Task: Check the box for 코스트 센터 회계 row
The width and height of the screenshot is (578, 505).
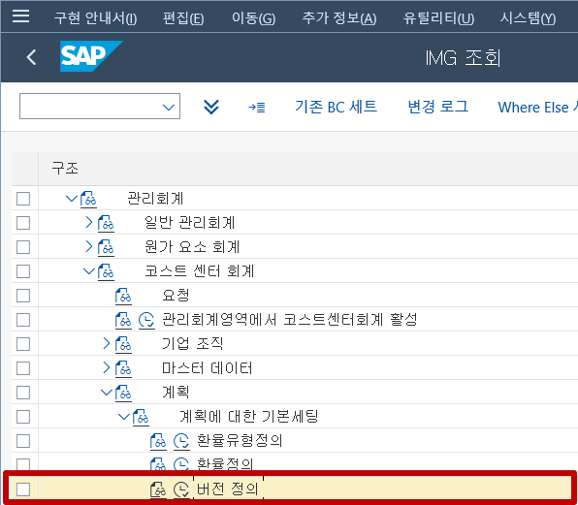Action: [x=23, y=271]
